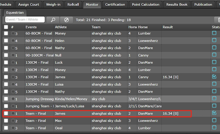Toggle the status box for 130CM Luck row
Image resolution: width=220 pixels, height=134 pixels.
pyautogui.click(x=214, y=62)
